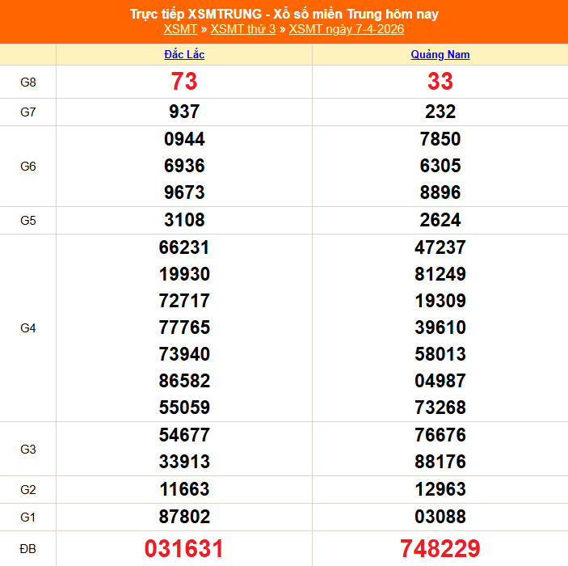
Task: Select G6 number 8896
Action: point(440,192)
